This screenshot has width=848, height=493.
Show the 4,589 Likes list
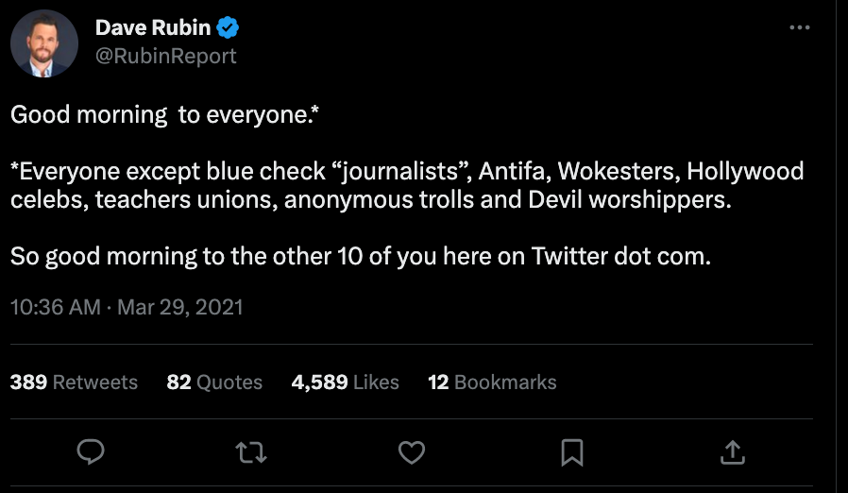[x=345, y=382]
